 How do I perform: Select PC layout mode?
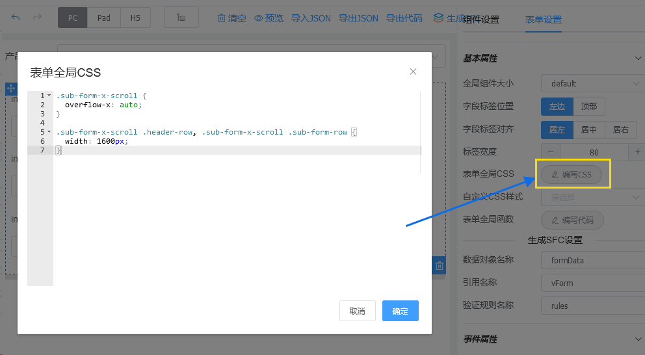click(x=73, y=18)
